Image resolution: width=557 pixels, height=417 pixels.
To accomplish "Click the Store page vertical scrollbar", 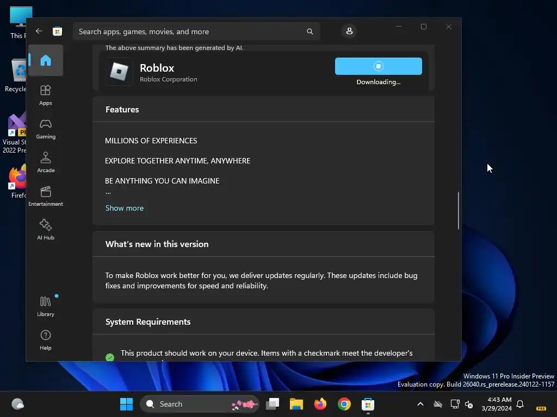I will tap(458, 211).
